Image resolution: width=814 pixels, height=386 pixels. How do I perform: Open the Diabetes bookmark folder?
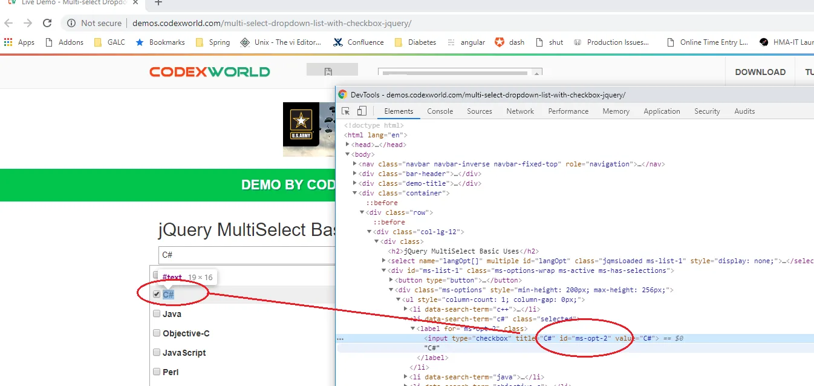pyautogui.click(x=415, y=42)
